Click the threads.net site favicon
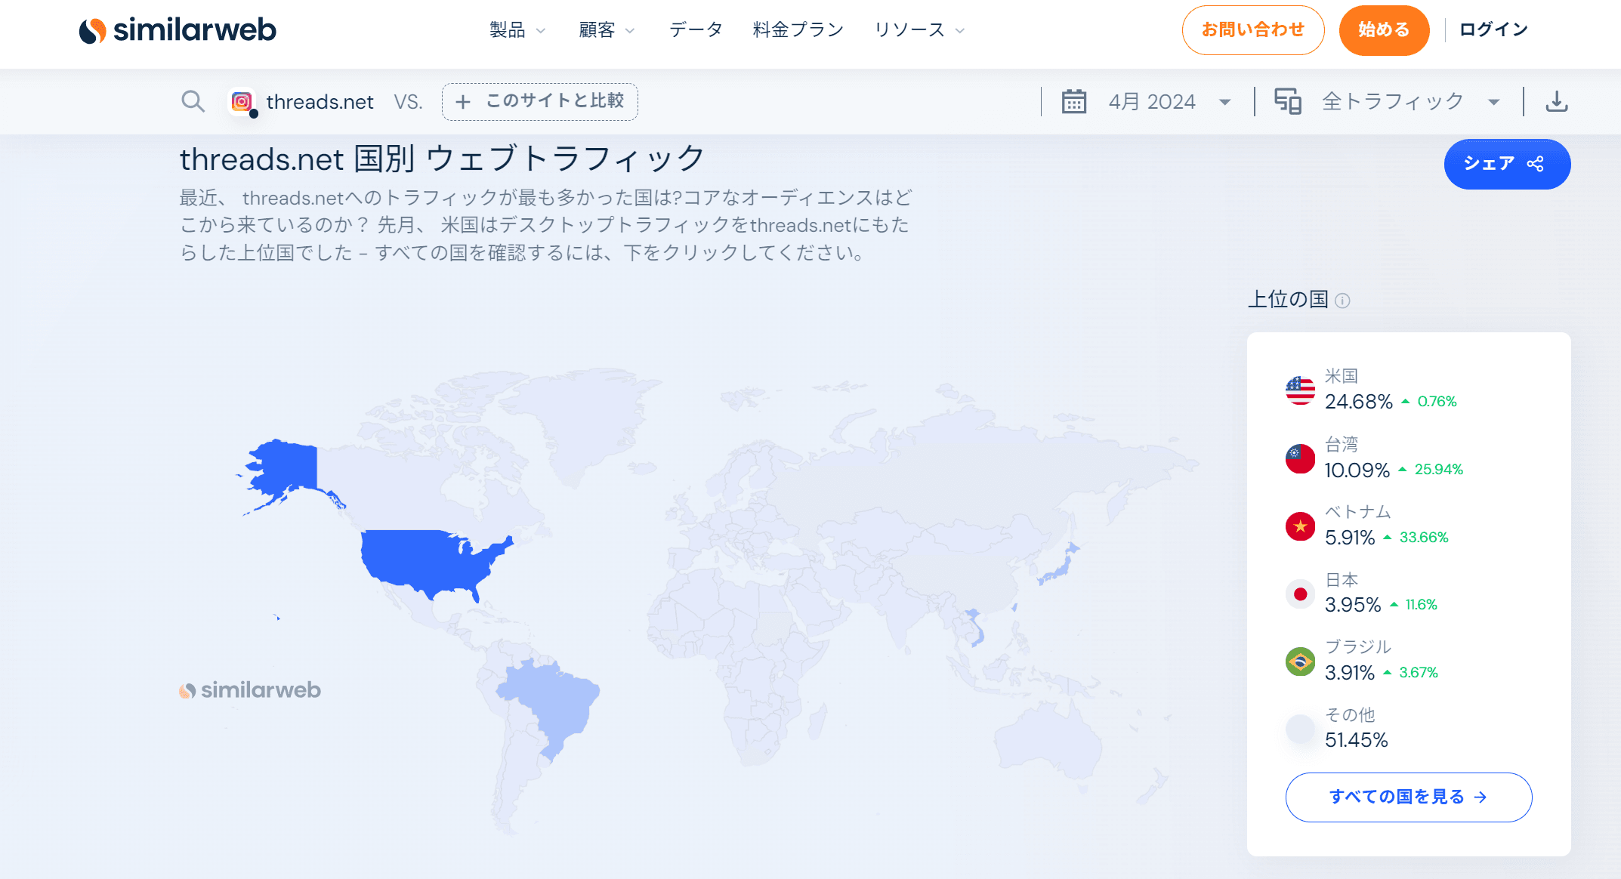The image size is (1621, 879). point(242,101)
